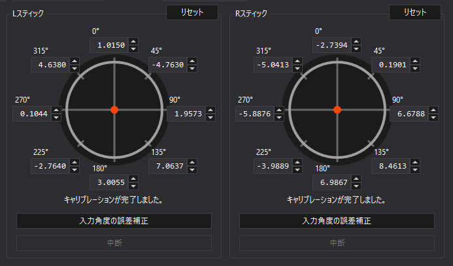Increase L stick 225° value -2.7640

tap(75, 163)
